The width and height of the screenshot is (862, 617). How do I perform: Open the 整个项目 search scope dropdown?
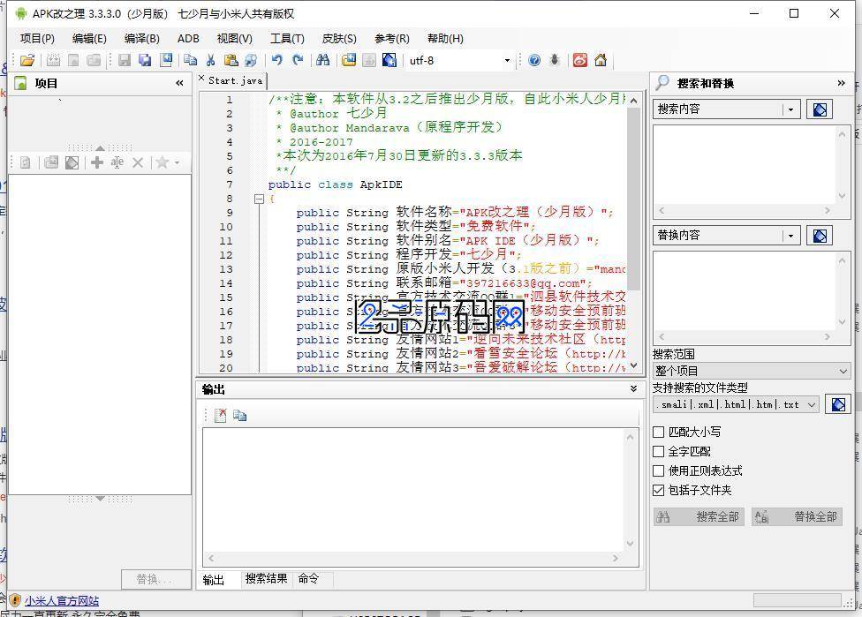click(x=843, y=372)
